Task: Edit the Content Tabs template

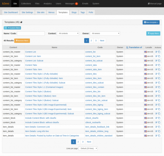Action: [x=156, y=65]
